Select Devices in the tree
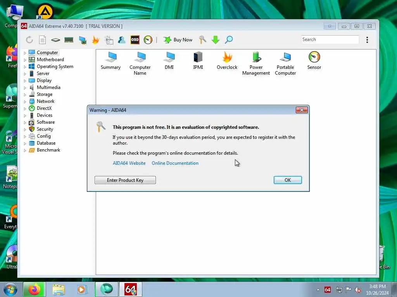The height and width of the screenshot is (297, 397). tap(45, 115)
